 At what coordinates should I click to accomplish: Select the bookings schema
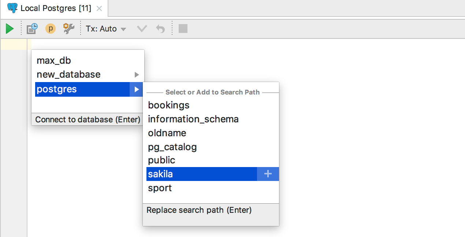(212, 105)
